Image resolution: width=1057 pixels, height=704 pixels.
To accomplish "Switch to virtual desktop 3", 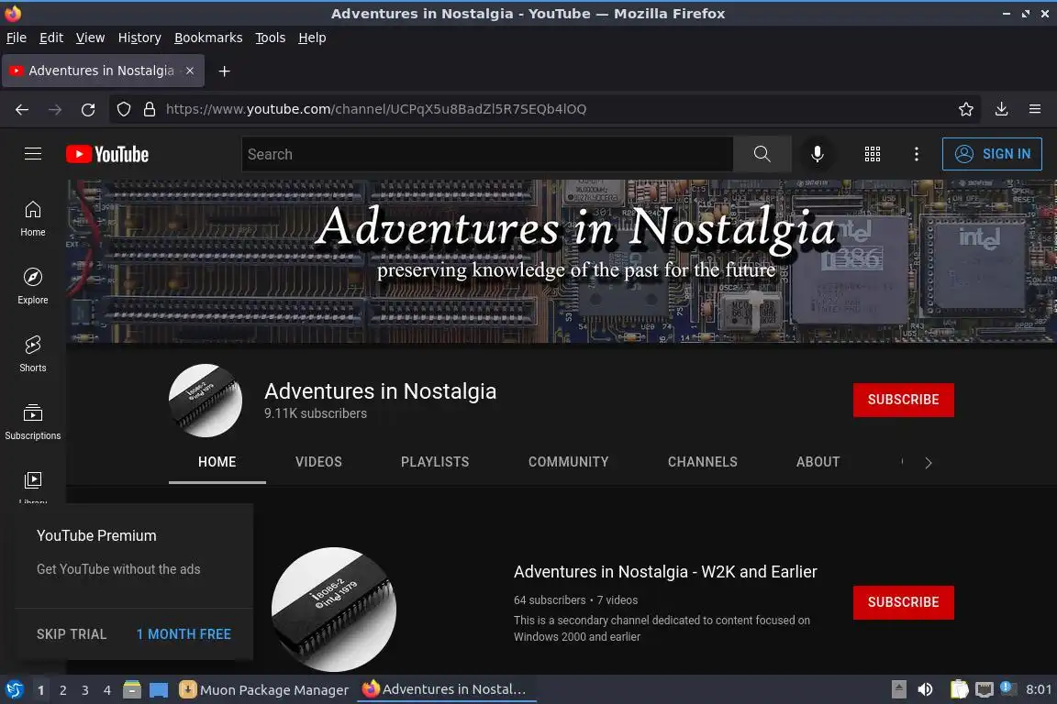I will click(85, 690).
